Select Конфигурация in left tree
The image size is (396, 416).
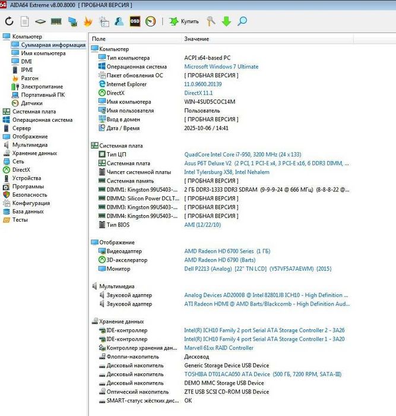31,203
